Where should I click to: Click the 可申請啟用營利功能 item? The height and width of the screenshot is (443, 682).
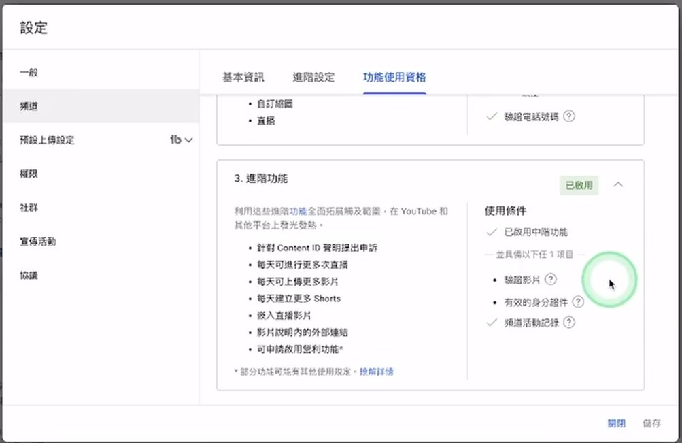coord(300,350)
